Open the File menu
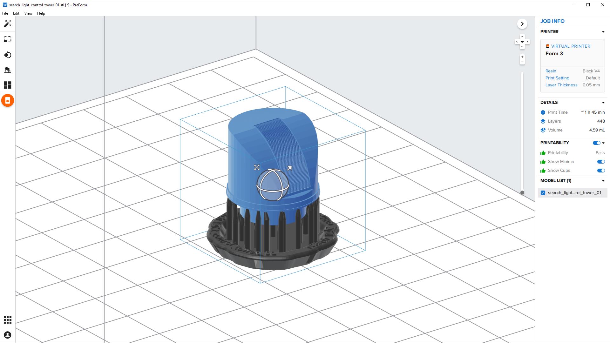Image resolution: width=610 pixels, height=343 pixels. click(5, 13)
